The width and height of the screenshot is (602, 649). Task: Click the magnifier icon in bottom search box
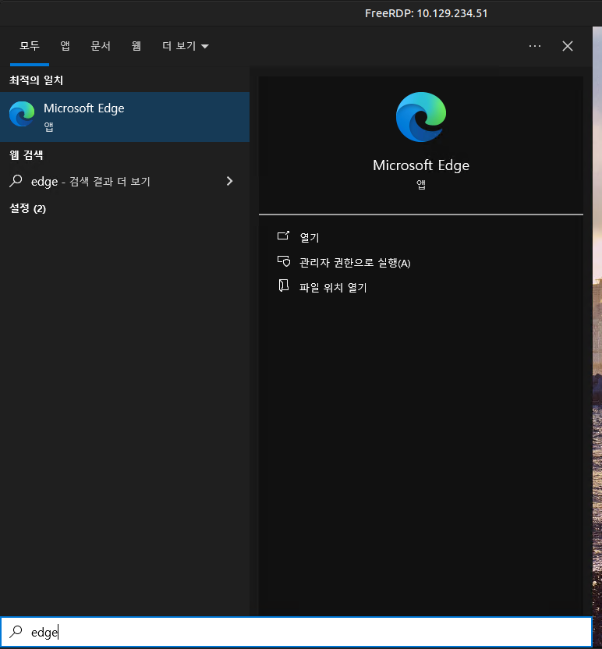(16, 633)
